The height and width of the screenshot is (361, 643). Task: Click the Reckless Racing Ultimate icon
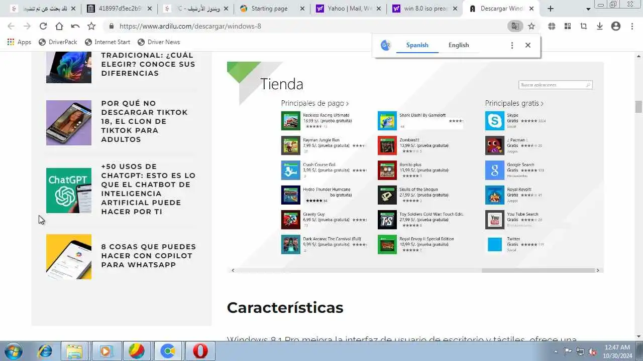click(291, 121)
